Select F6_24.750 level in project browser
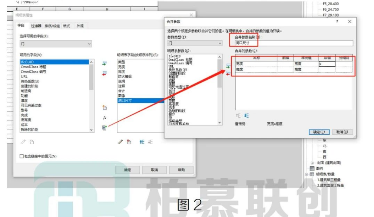The image size is (374, 217). [x=331, y=10]
